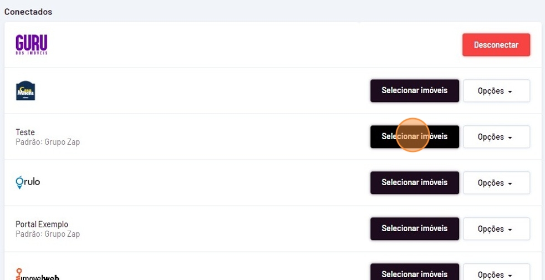Click the Casa Mineira logo
This screenshot has height=280, width=545.
pyautogui.click(x=26, y=91)
